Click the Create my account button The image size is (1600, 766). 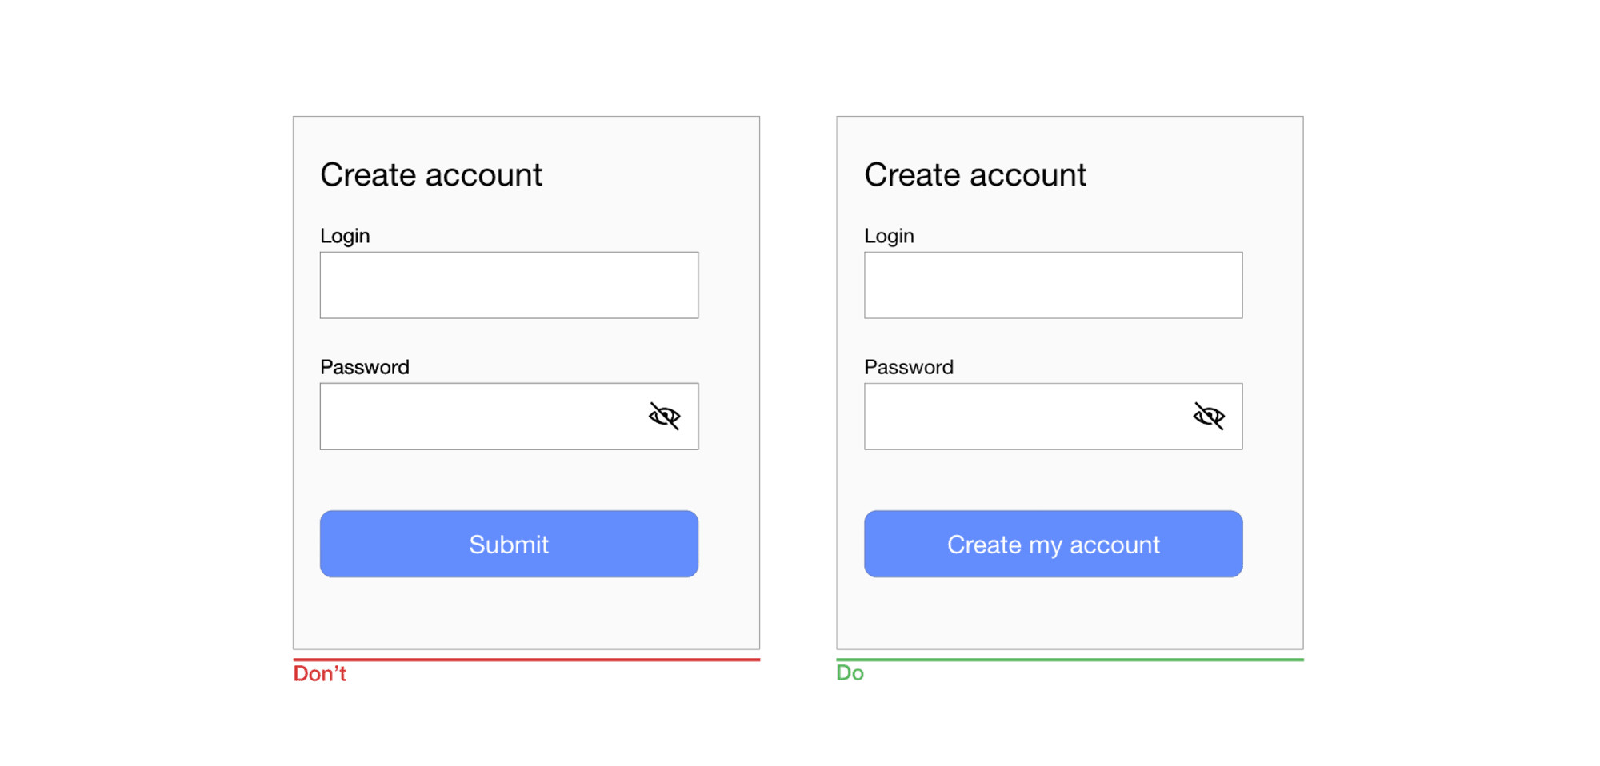click(x=1054, y=544)
